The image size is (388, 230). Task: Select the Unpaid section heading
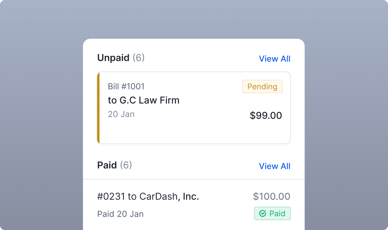[113, 58]
